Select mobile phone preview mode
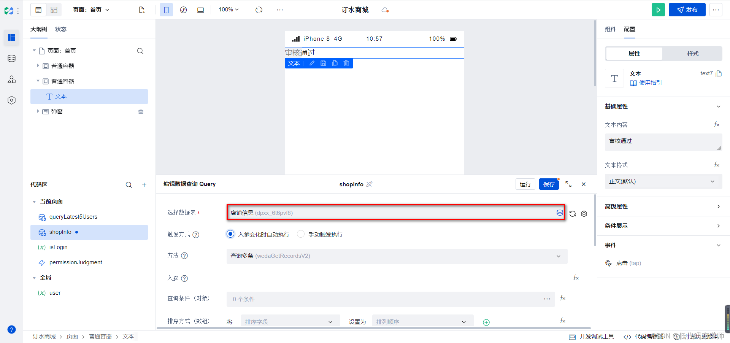730x343 pixels. click(167, 10)
